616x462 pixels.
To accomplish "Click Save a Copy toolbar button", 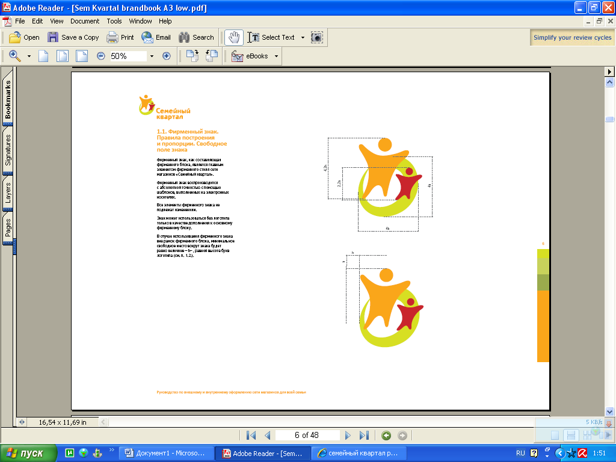I will [x=73, y=37].
